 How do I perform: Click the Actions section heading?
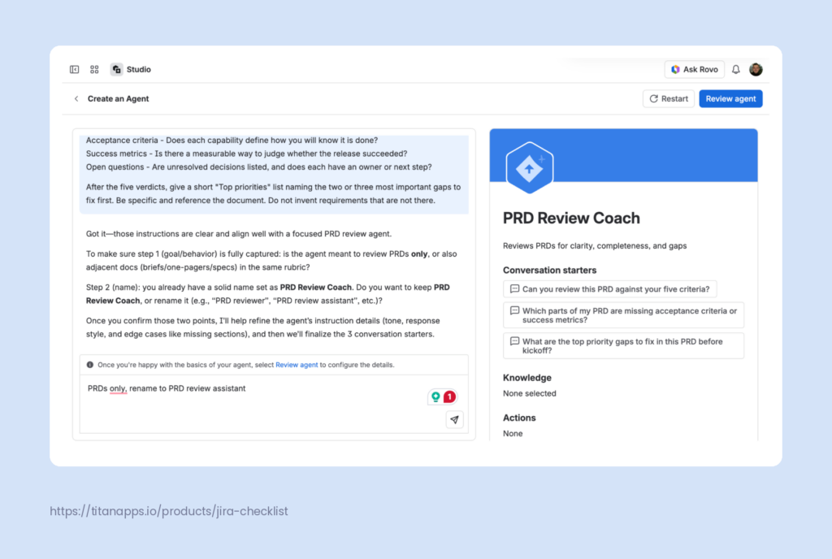[519, 418]
